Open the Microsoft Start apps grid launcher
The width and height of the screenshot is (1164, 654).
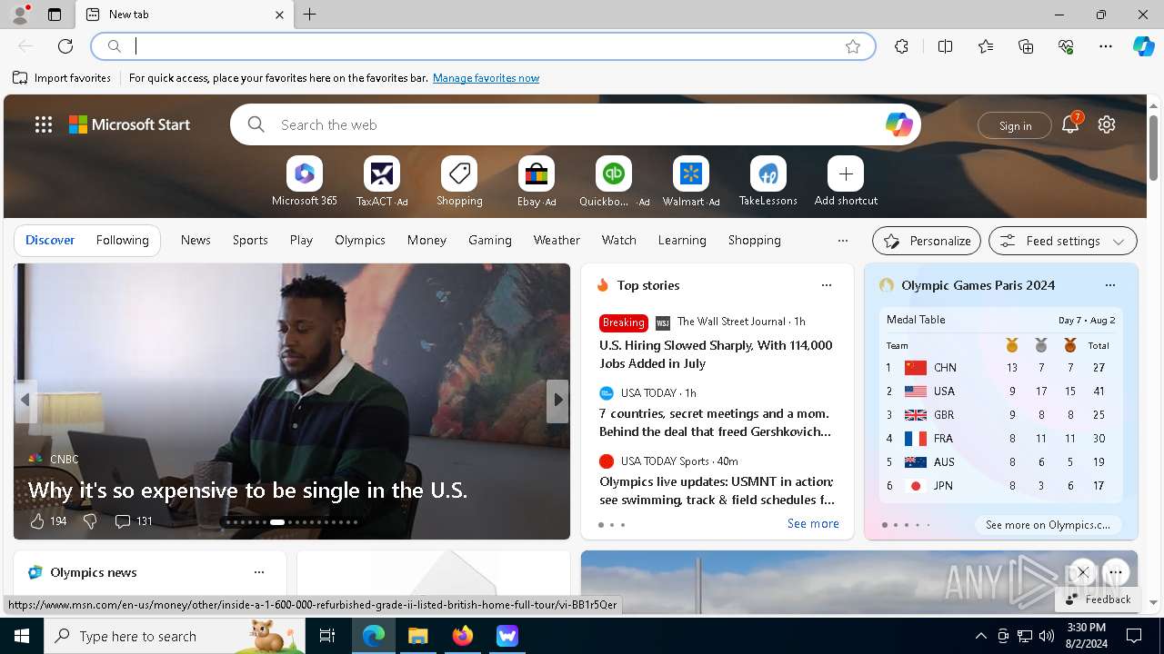44,125
